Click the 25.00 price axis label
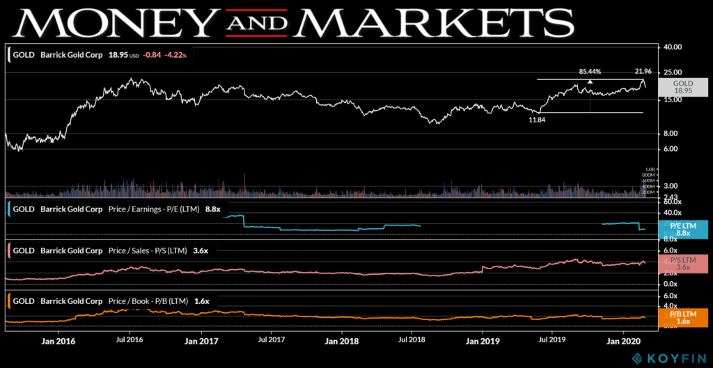713x368 pixels. click(672, 72)
